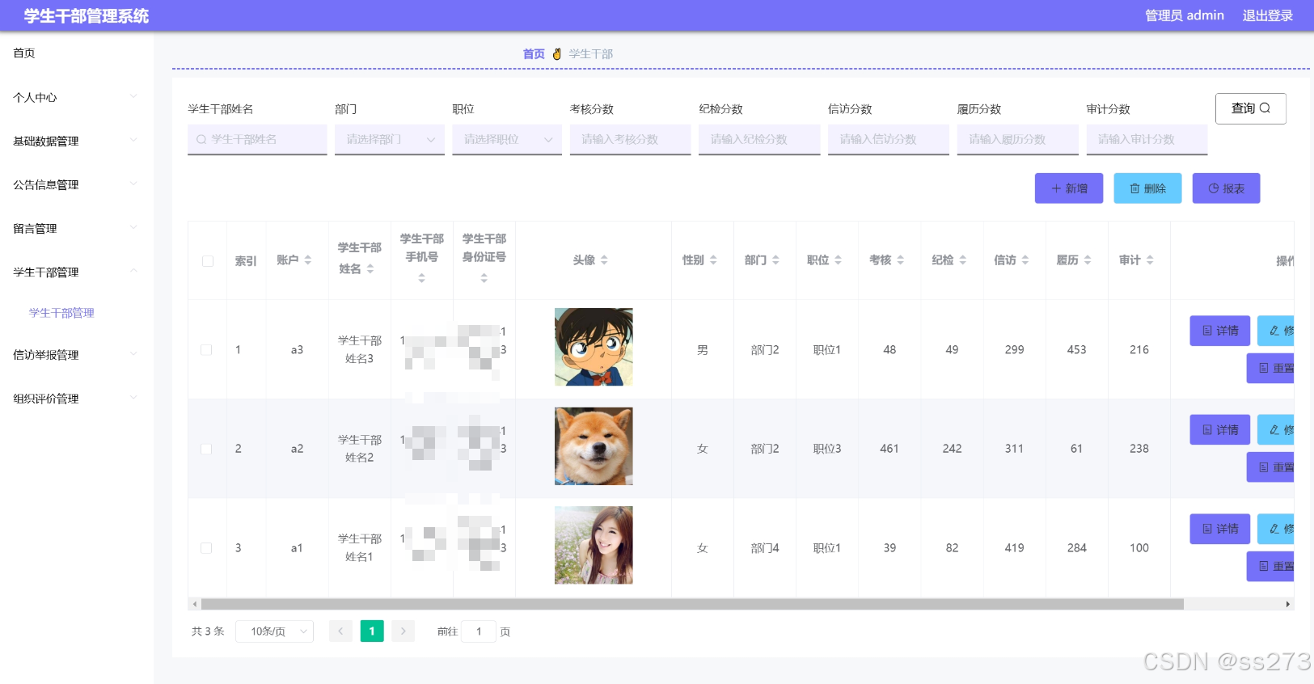Select page number 1 in pagination
1314x684 pixels.
[372, 631]
